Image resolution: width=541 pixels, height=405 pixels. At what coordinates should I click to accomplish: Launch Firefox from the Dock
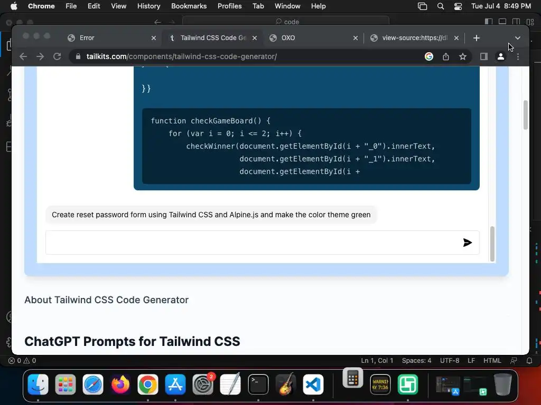pos(120,384)
